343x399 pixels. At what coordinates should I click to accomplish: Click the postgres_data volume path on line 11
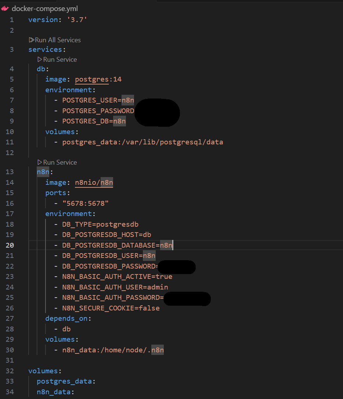(x=142, y=142)
